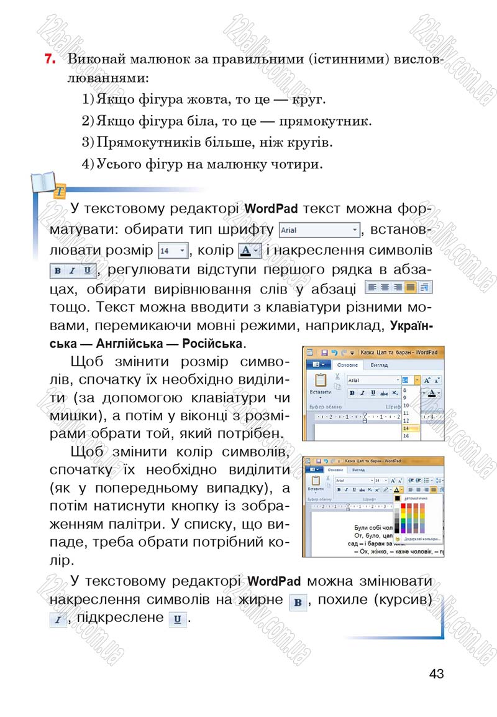Click text highlight pen in lower WordPad
This screenshot has height=717, width=497.
pyautogui.click(x=386, y=490)
